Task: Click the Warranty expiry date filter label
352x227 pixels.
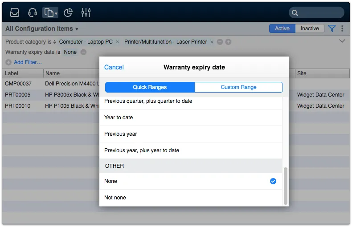Action: pyautogui.click(x=30, y=52)
